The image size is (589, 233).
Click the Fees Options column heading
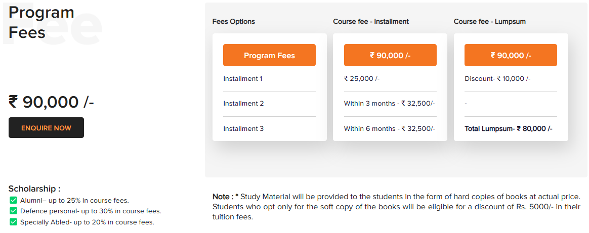click(234, 22)
